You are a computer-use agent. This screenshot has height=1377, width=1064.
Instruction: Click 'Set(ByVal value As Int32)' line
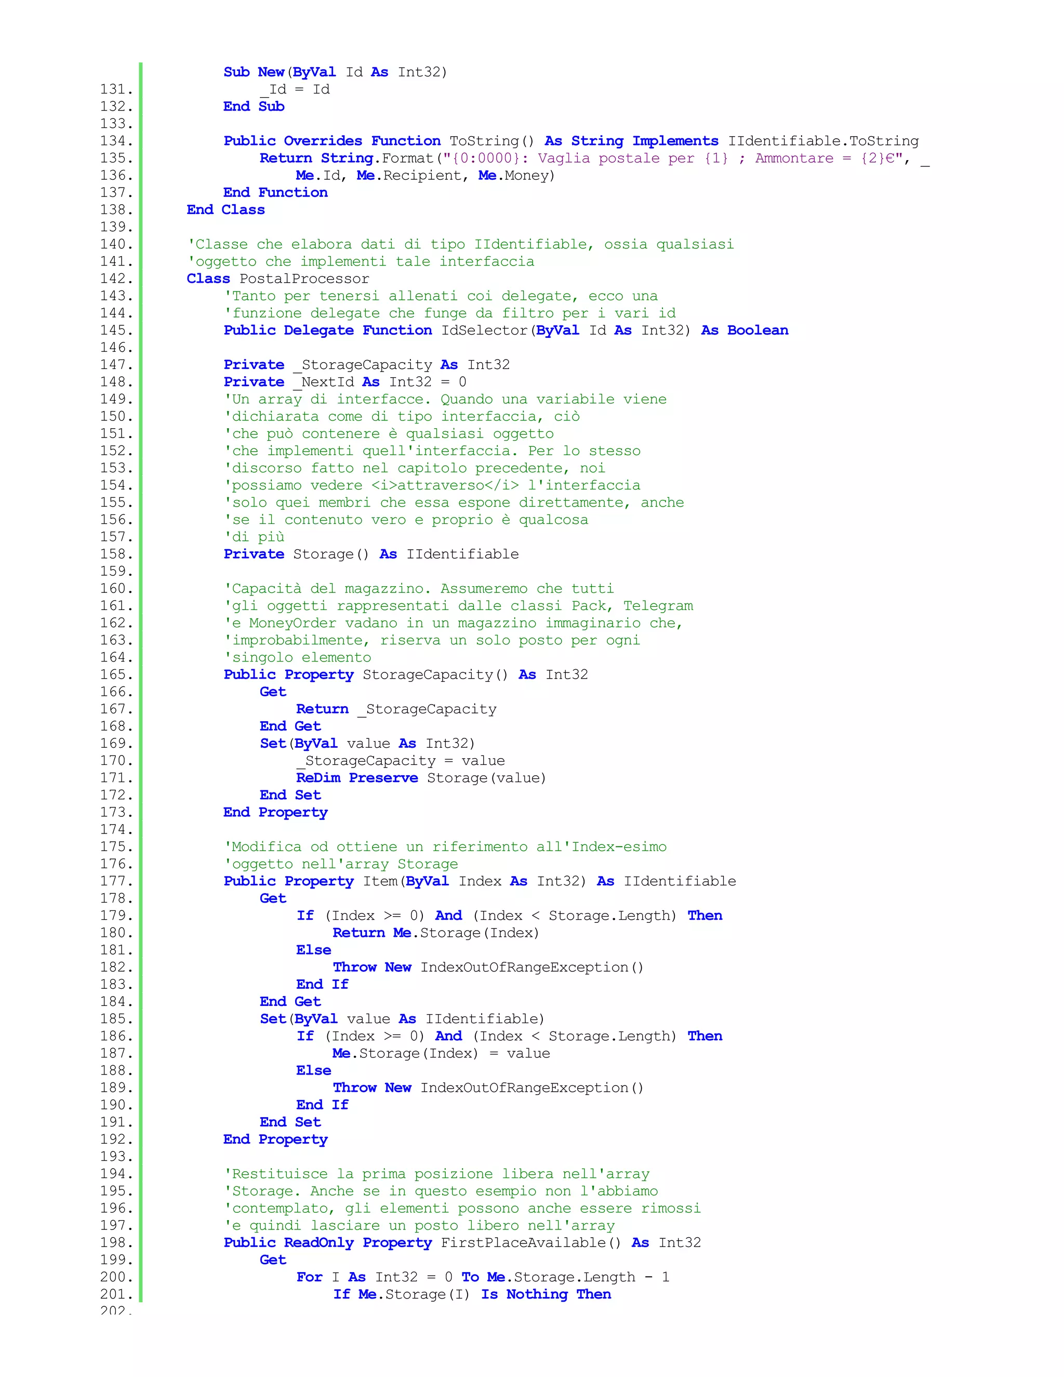[367, 744]
